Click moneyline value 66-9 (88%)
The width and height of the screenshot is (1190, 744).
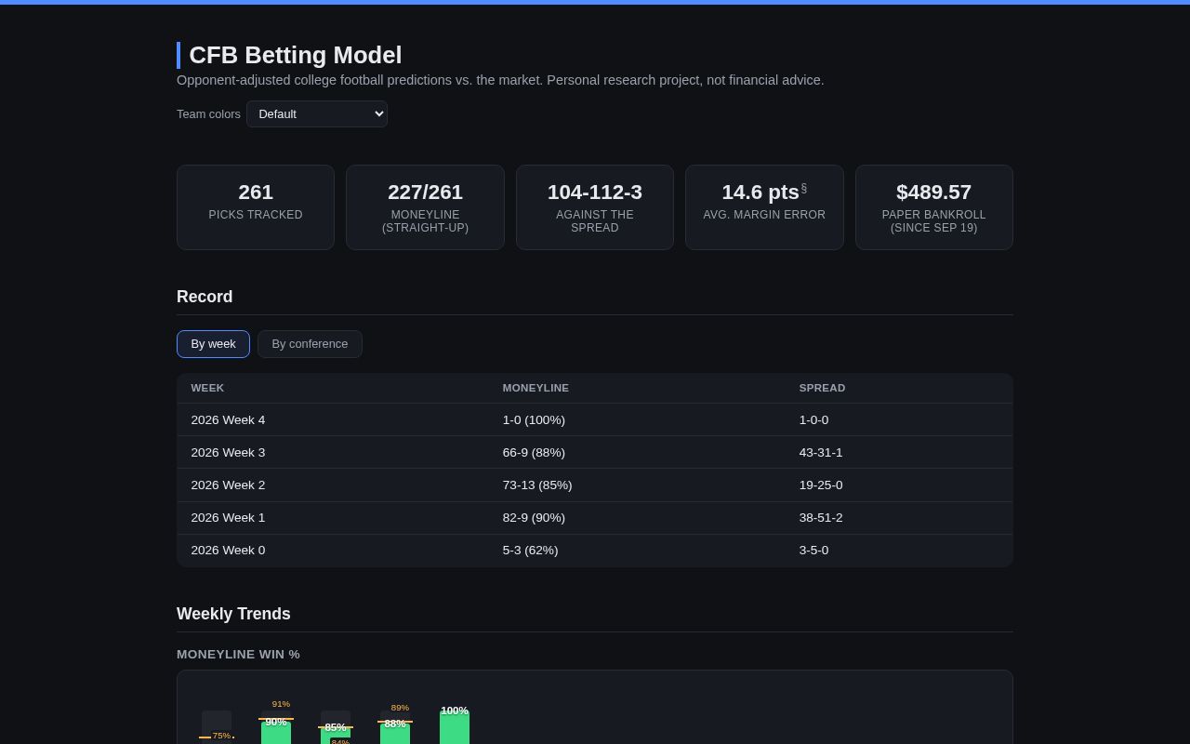534,453
